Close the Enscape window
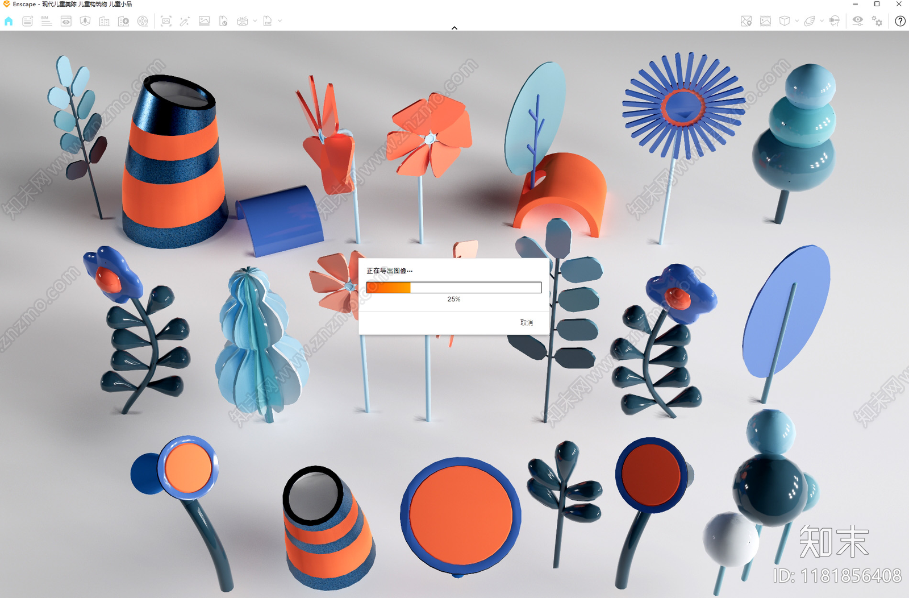 (899, 4)
